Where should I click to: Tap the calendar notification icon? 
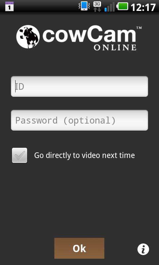[x=9, y=6]
